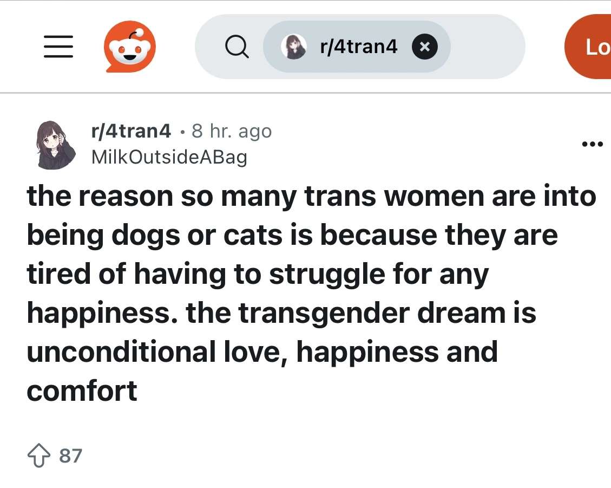Viewport: 611px width, 488px height.
Task: Remove the r/4tran4 search filter chip
Action: pyautogui.click(x=424, y=47)
